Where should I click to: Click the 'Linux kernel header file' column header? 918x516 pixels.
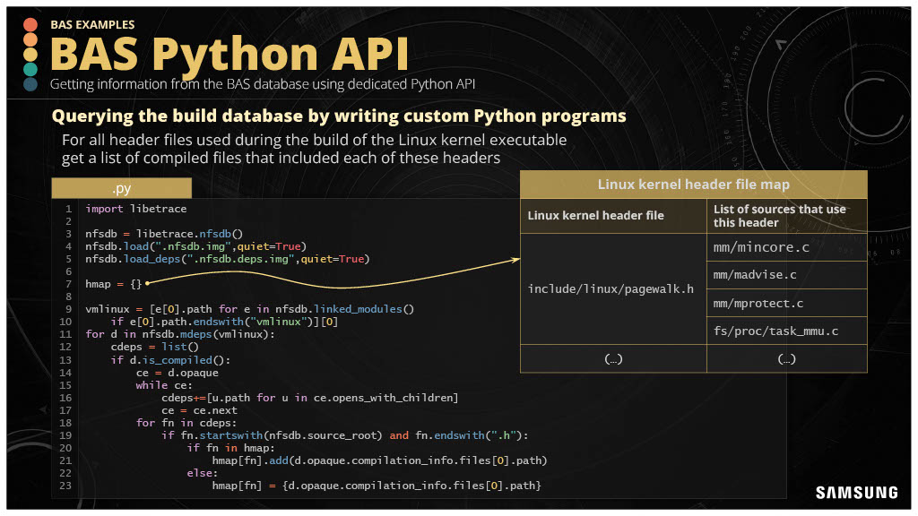[613, 215]
